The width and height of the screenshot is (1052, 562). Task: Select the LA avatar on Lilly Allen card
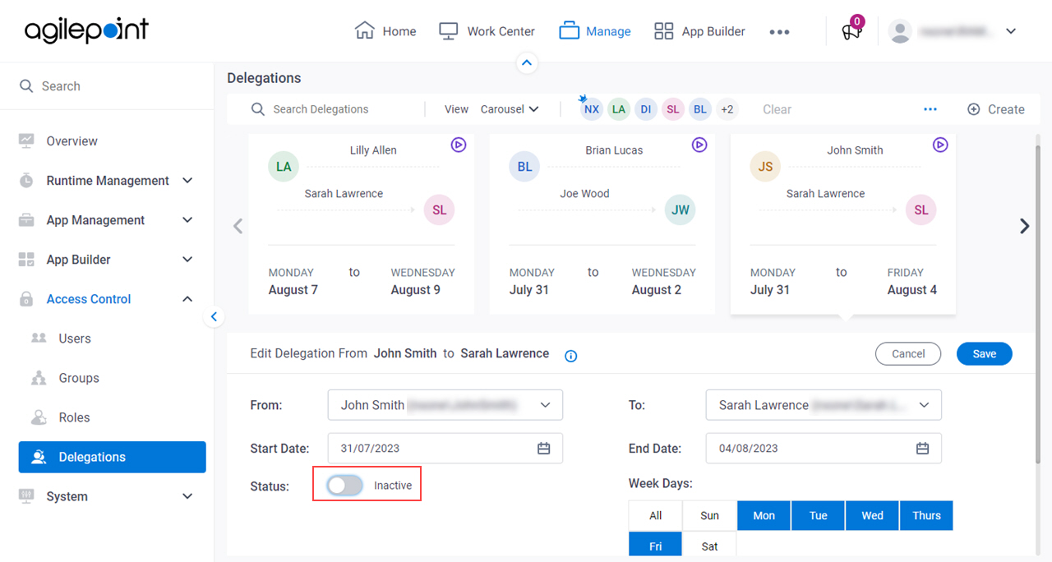pos(284,167)
